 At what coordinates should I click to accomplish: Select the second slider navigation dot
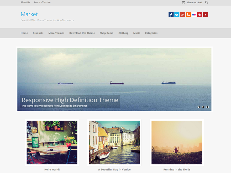(203, 107)
